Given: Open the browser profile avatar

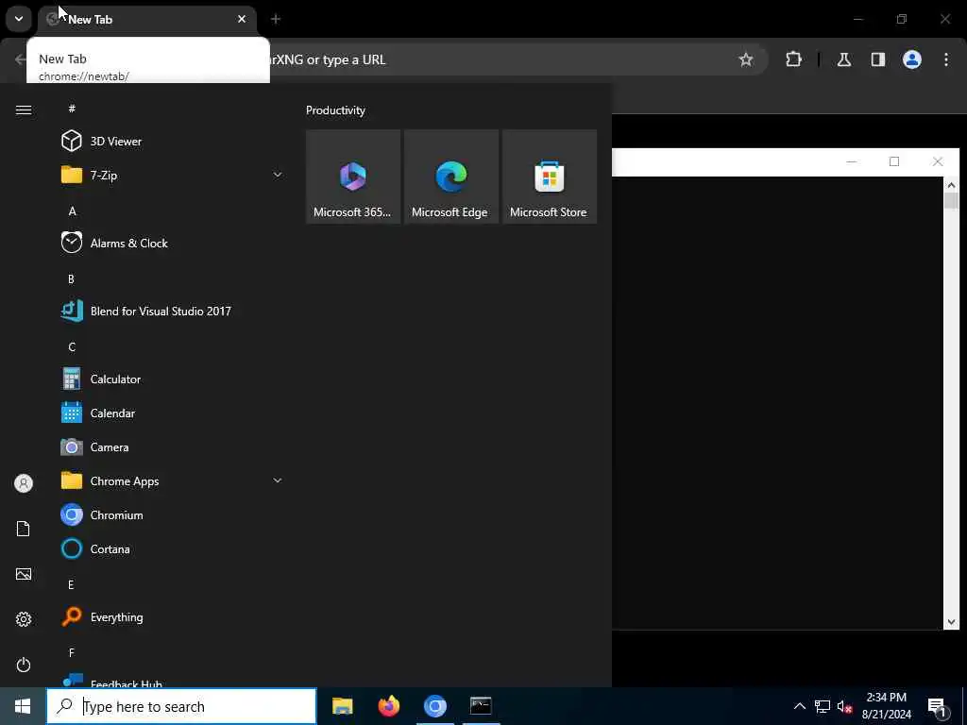Looking at the screenshot, I should pos(911,59).
